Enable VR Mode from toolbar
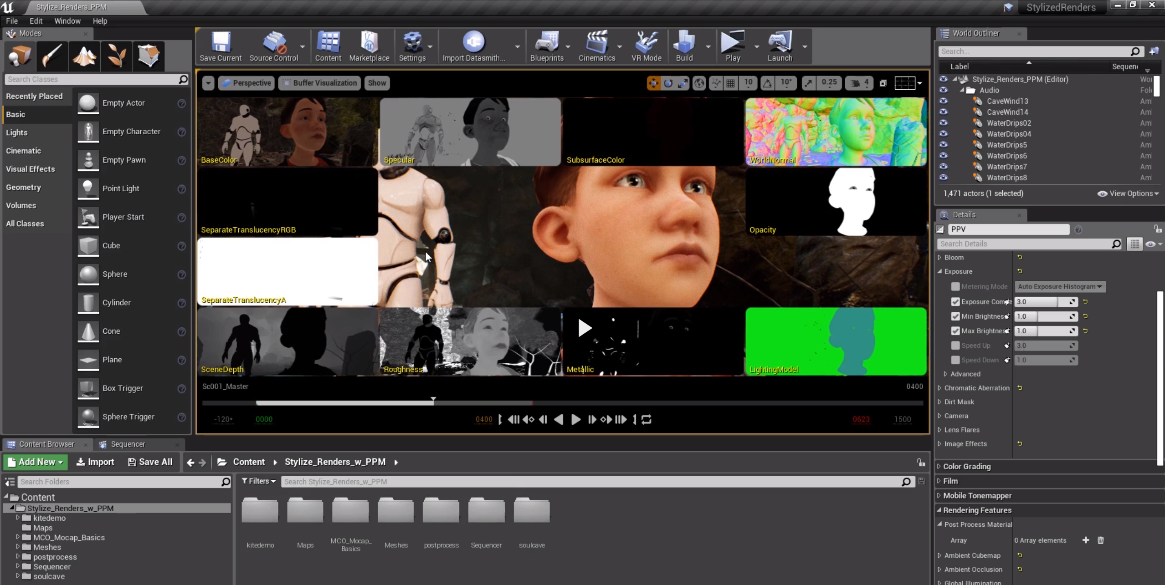The height and width of the screenshot is (585, 1165). tap(646, 42)
